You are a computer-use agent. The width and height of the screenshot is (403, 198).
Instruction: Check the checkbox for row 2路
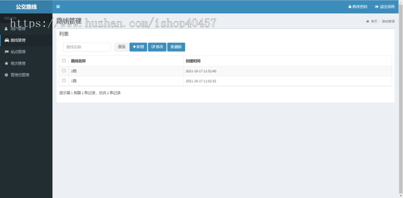(64, 71)
